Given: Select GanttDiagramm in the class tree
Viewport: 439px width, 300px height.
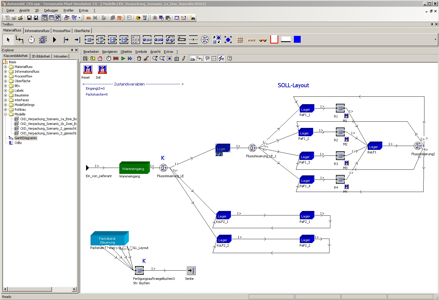Looking at the screenshot, I should click(x=26, y=138).
